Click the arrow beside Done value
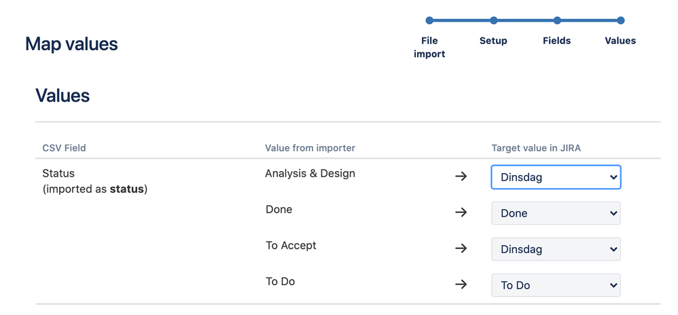Image resolution: width=678 pixels, height=315 pixels. 461,212
